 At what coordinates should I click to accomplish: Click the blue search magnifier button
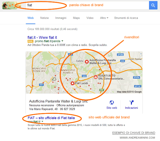tap(153, 5)
